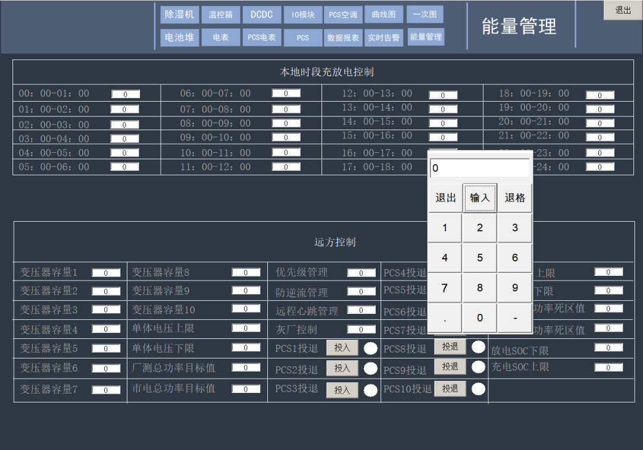Select the 变压器容量1 input field
643x450 pixels.
point(106,273)
